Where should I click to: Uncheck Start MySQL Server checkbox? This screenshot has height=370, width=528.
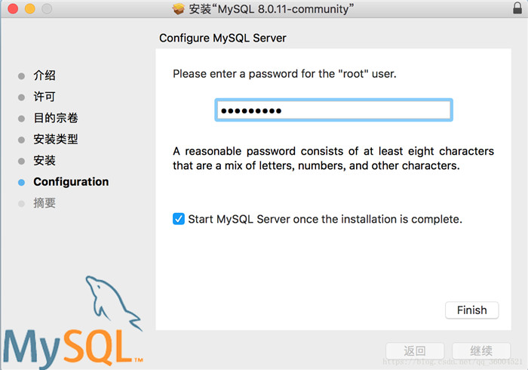pyautogui.click(x=179, y=219)
